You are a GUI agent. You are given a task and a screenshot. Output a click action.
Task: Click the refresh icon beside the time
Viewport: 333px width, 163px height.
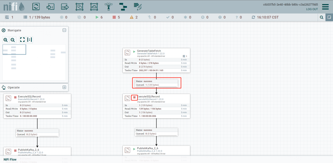tap(253, 17)
